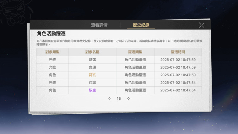Click warp time in the 戍禦 row
Image resolution: width=238 pixels, height=134 pixels.
tap(178, 83)
